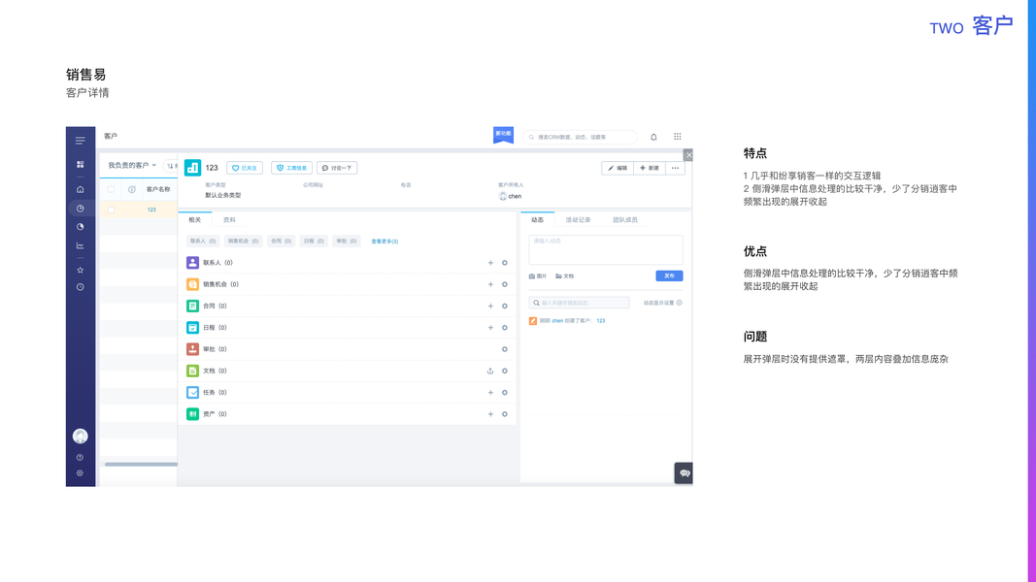This screenshot has height=582, width=1036.
Task: Open notifications bell icon
Action: 653,137
